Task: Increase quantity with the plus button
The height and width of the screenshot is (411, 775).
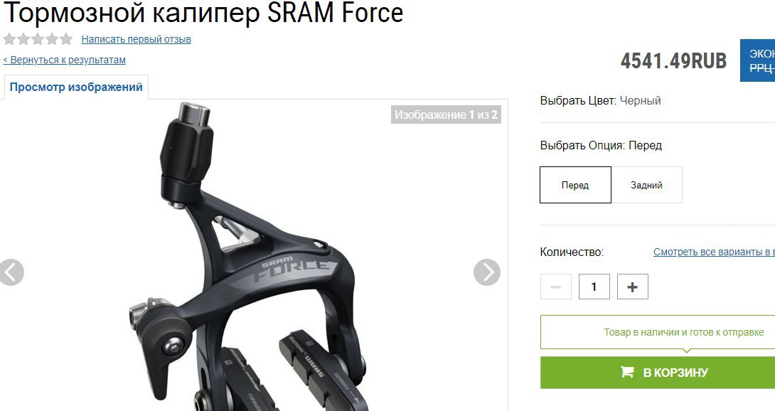Action: pyautogui.click(x=633, y=287)
